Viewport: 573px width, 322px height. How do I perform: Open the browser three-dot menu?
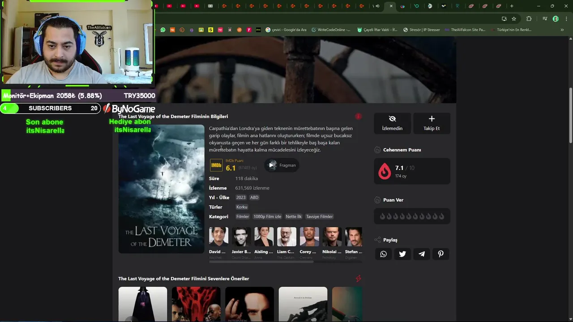(565, 19)
